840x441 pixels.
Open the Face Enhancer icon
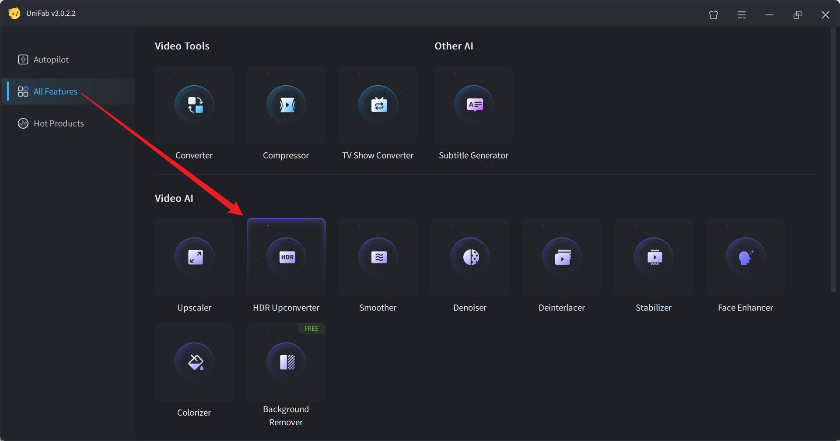[745, 257]
